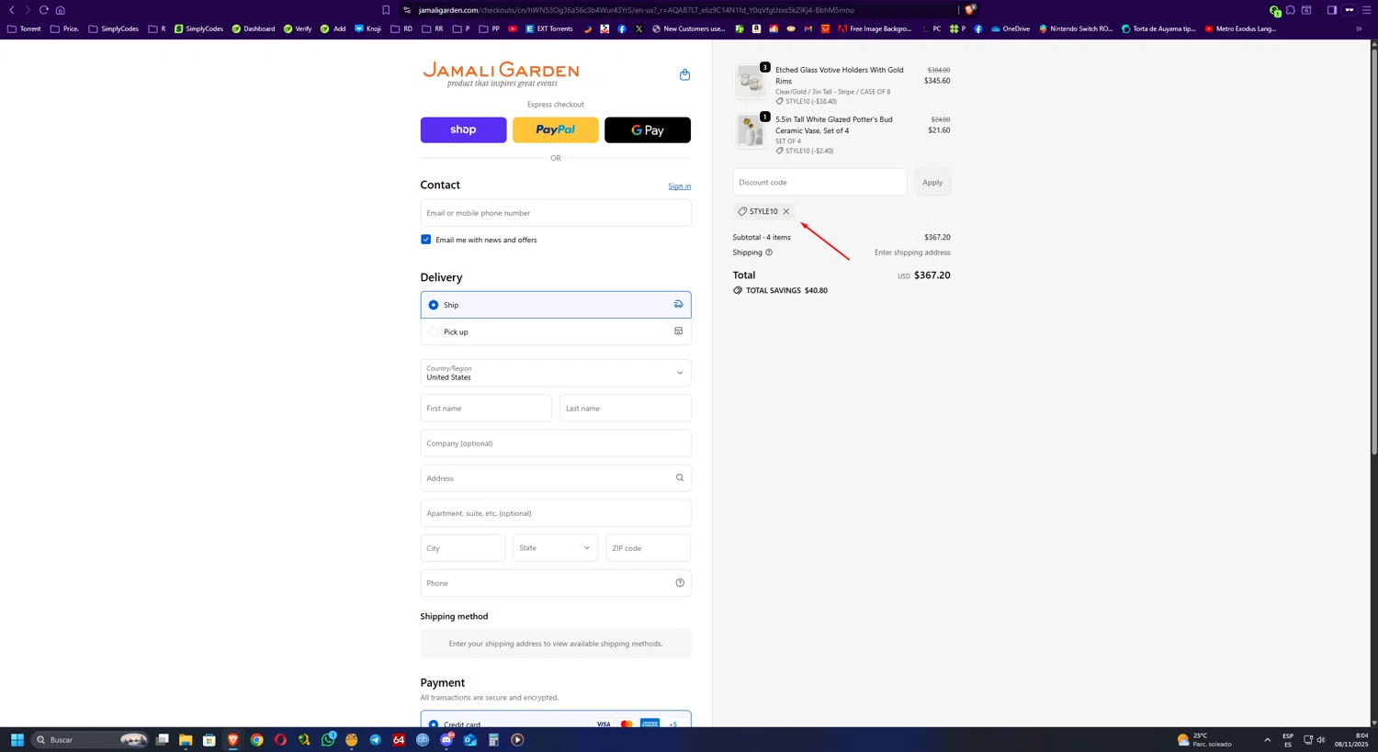The image size is (1378, 752).
Task: Click the volume speaker tray icon
Action: (x=1321, y=739)
